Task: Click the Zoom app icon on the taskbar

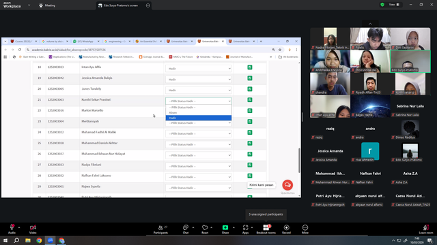Action: click(x=51, y=240)
